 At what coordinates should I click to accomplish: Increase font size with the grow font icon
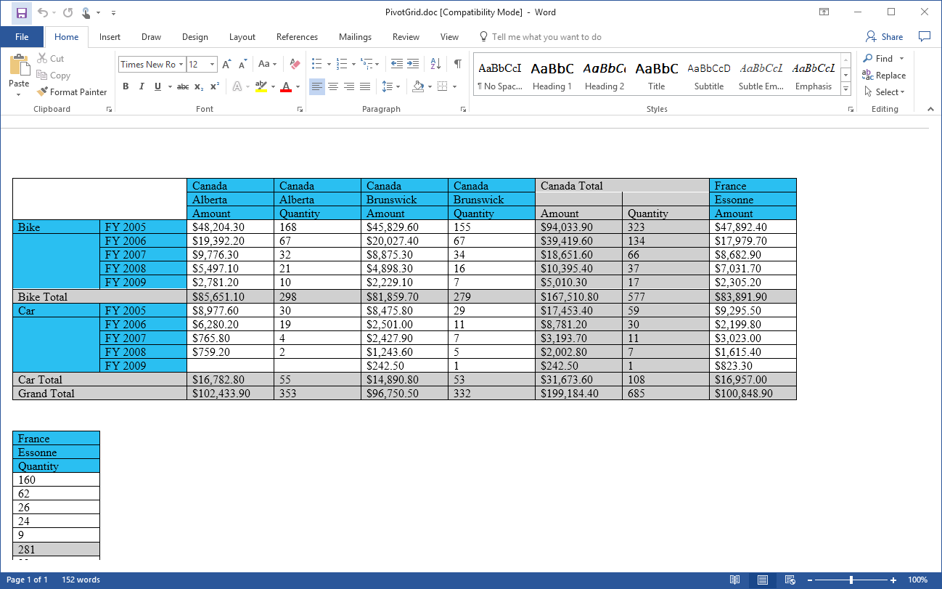[227, 64]
